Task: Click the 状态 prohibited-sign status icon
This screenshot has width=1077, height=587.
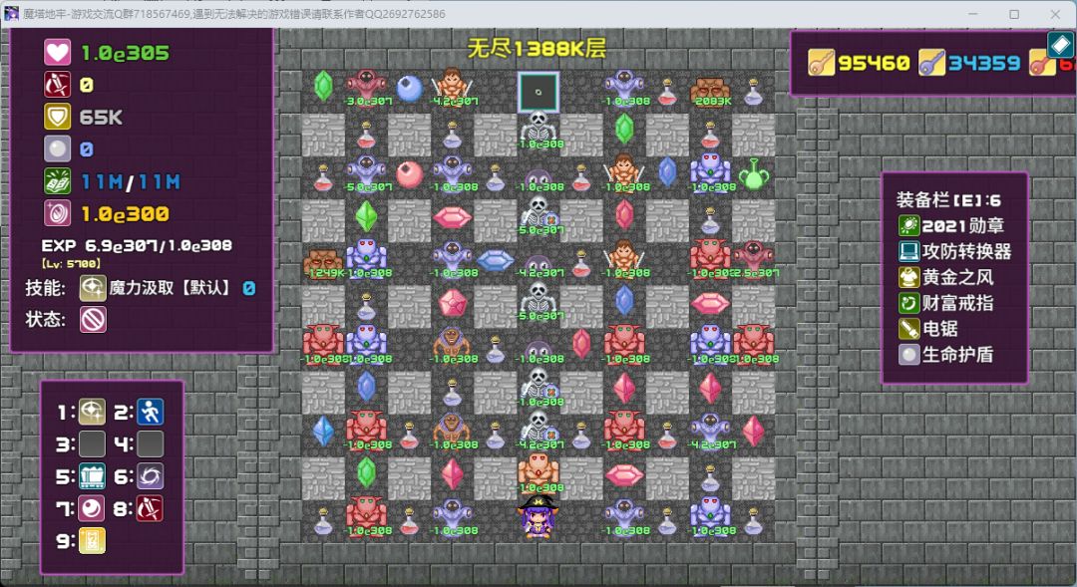Action: (x=93, y=319)
